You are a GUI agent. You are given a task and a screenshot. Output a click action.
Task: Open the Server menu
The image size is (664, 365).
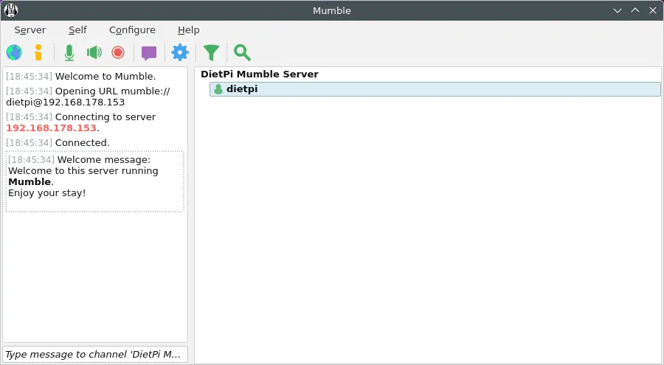click(x=30, y=30)
